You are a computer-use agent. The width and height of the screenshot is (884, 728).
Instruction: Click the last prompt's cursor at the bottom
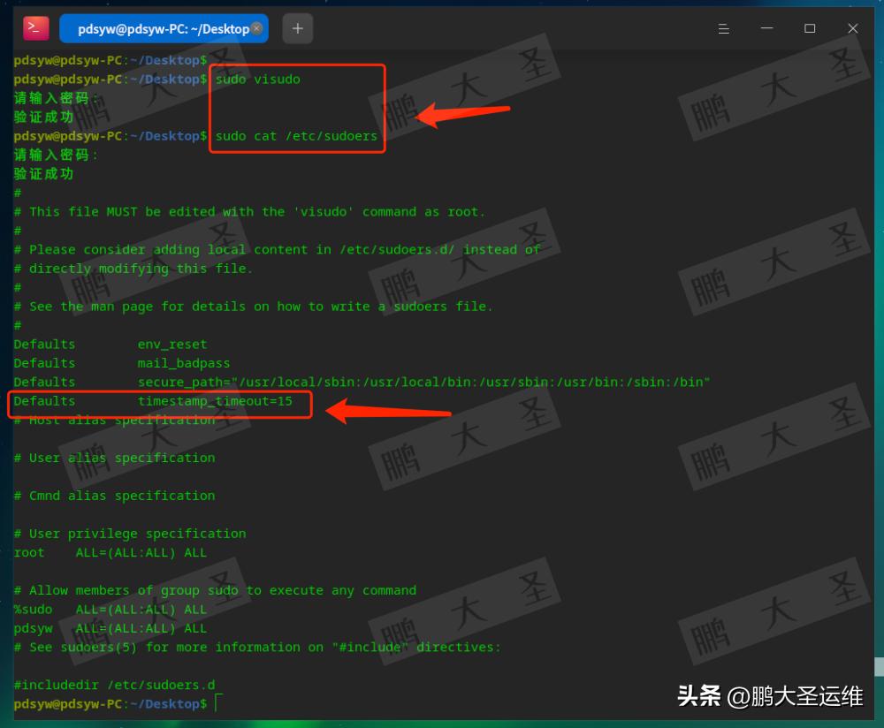click(x=218, y=703)
